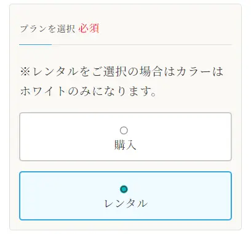Click the teal selected circle above レンタル
Viewport: 251px width, 234px height.
point(124,189)
